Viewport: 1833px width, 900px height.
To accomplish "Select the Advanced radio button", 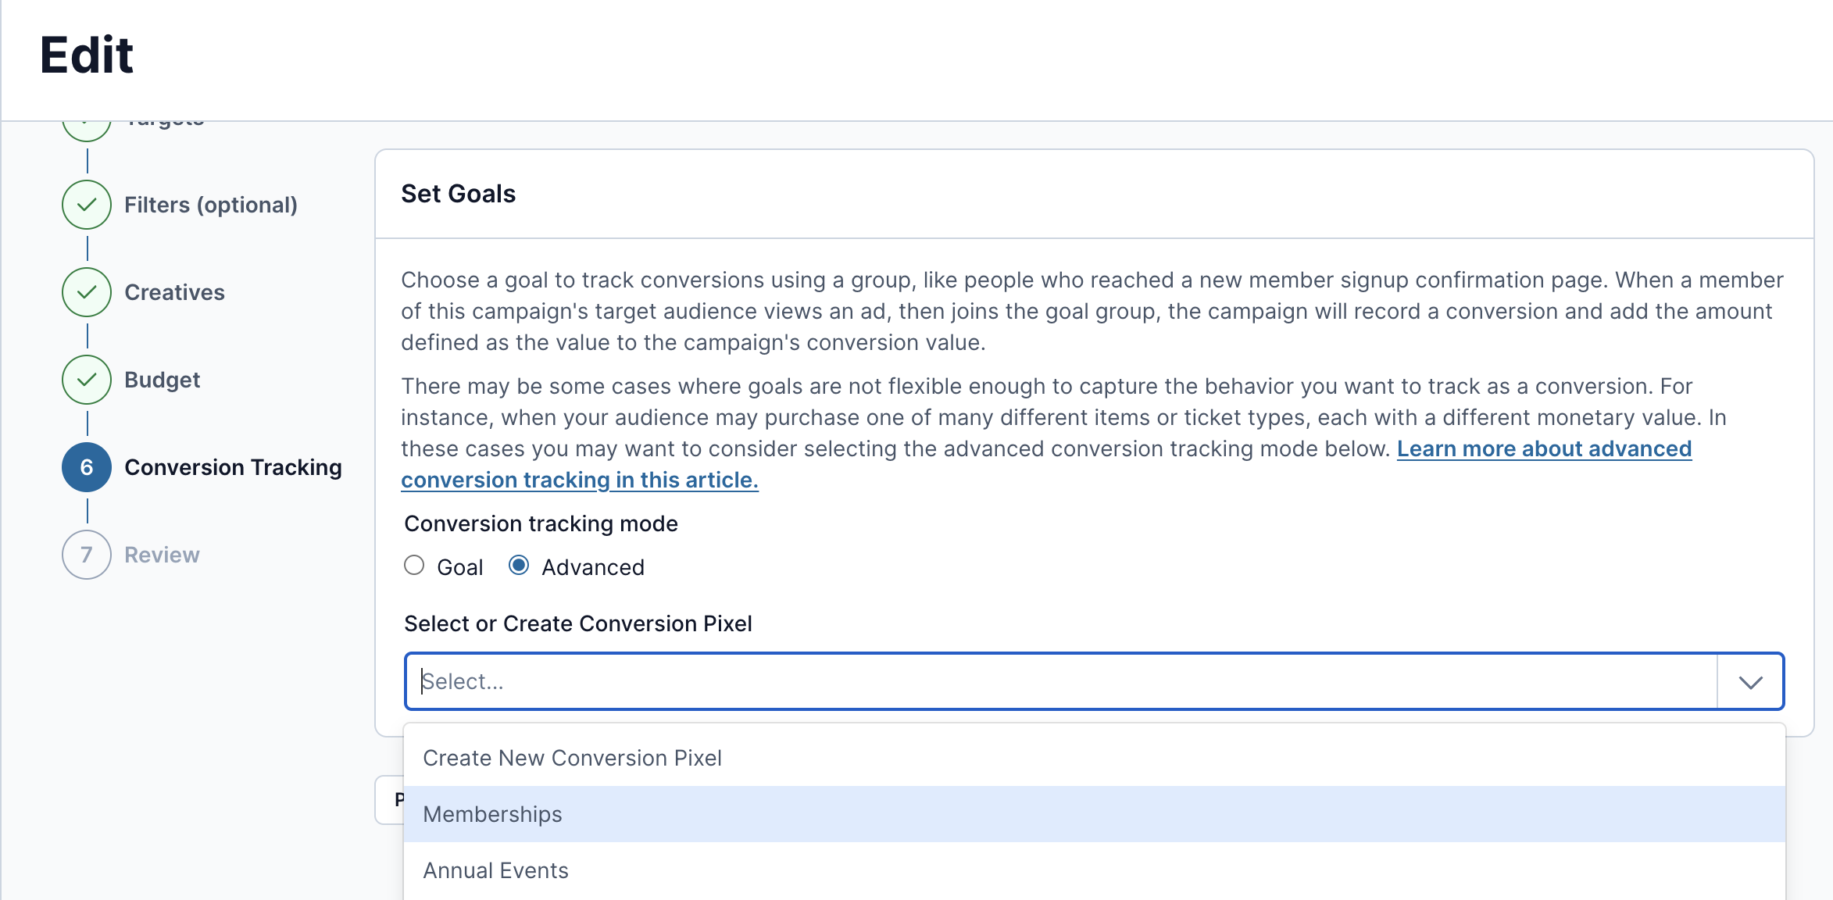I will point(519,565).
